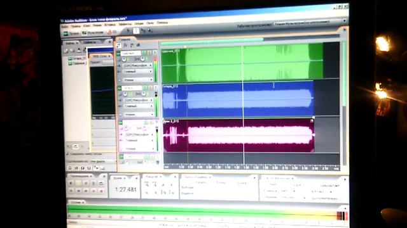407x228 pixels.
Task: Select the Scrub tool
Action: click(150, 30)
